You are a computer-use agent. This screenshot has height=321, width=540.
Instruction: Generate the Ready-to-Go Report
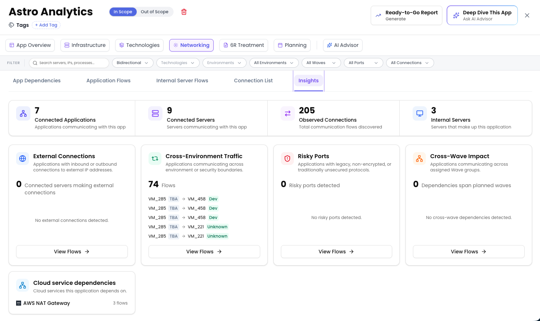pyautogui.click(x=407, y=15)
